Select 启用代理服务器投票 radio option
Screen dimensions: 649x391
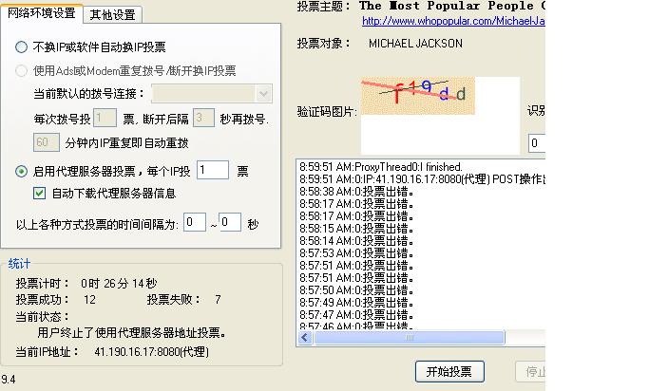(22, 171)
